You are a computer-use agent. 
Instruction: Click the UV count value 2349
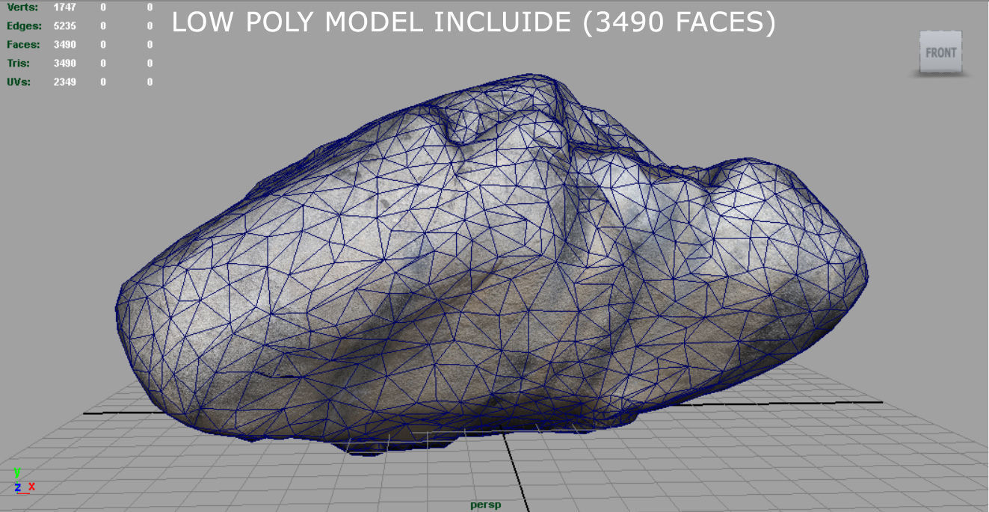coord(64,81)
